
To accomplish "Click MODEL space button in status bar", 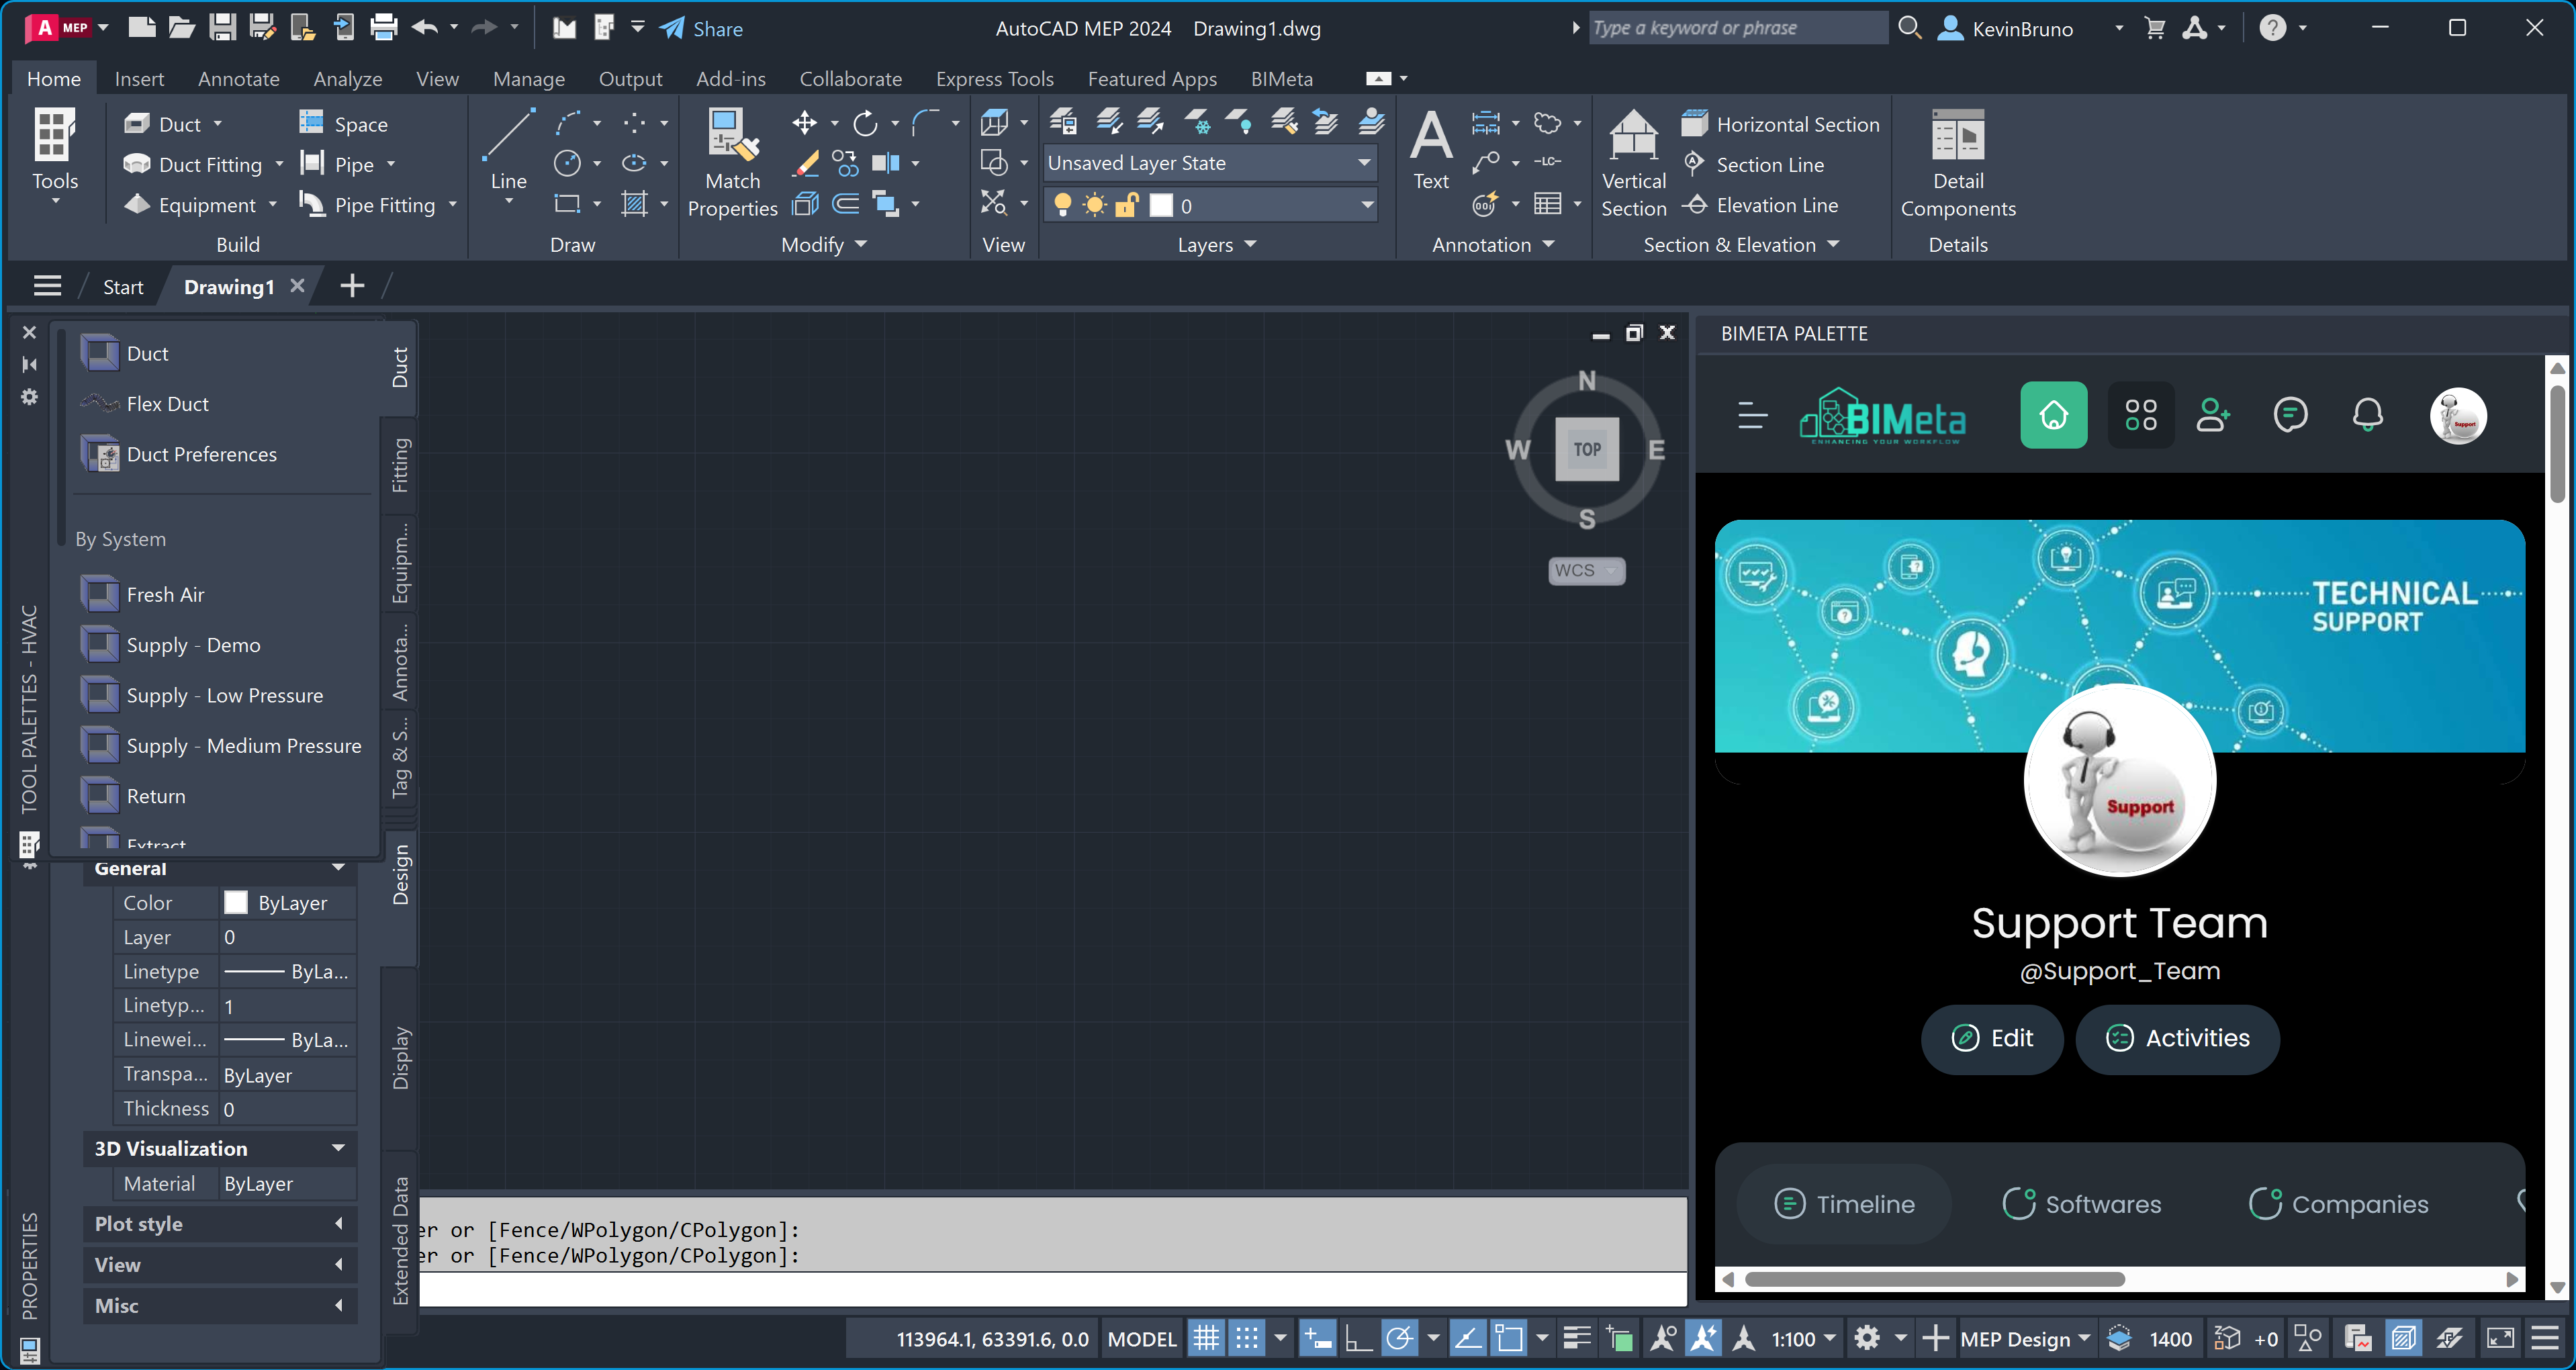I will (1142, 1338).
